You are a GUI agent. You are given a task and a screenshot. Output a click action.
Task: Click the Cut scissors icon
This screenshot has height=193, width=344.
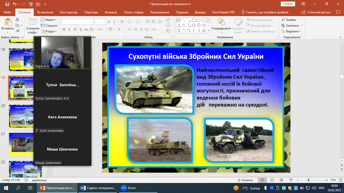(17, 20)
